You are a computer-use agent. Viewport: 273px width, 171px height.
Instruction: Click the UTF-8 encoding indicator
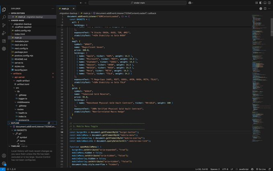[x=225, y=169]
